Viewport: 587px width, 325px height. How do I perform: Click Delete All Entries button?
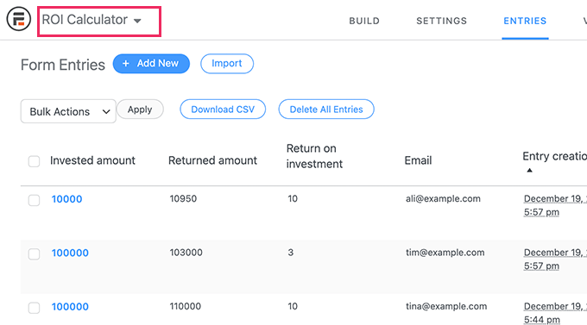pyautogui.click(x=326, y=109)
